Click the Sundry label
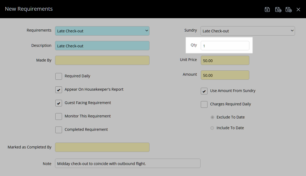 (191, 30)
